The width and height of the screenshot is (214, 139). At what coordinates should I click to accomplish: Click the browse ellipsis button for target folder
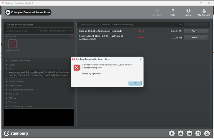tap(176, 25)
